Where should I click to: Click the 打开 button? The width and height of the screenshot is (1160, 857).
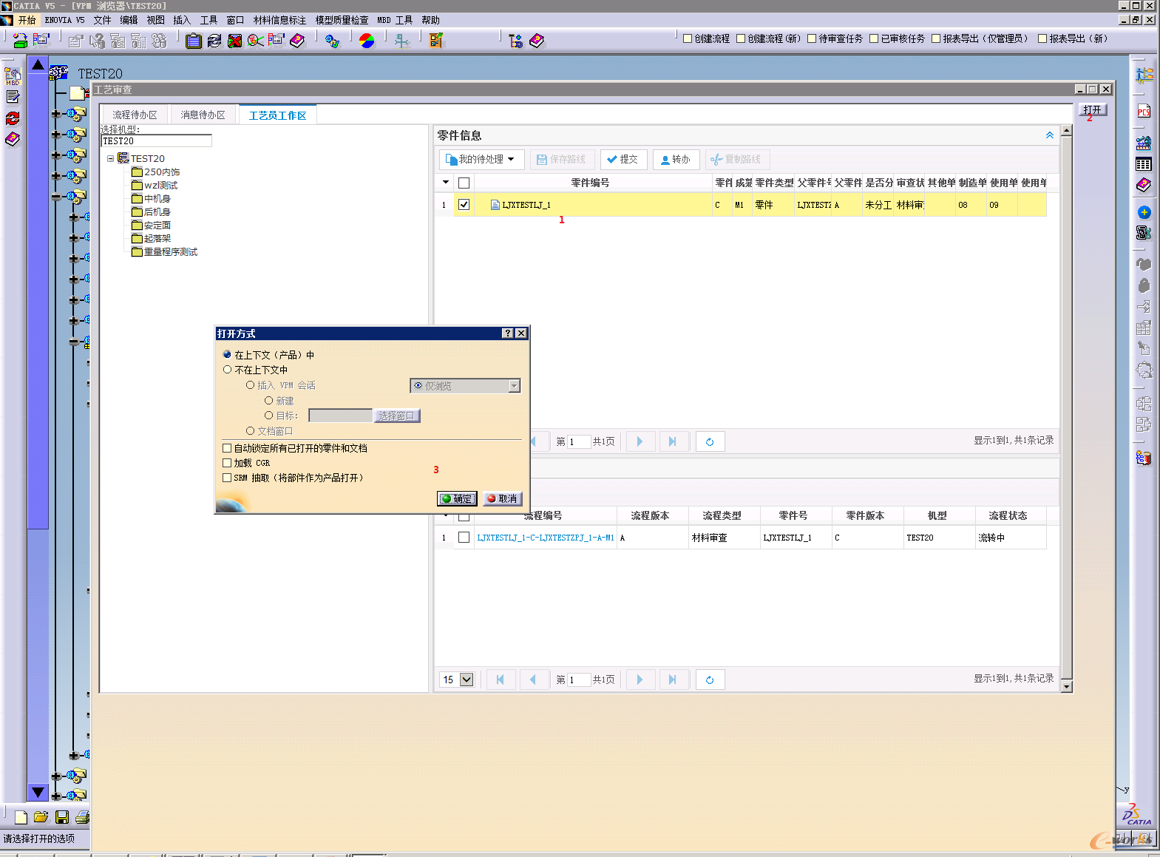pos(1092,109)
